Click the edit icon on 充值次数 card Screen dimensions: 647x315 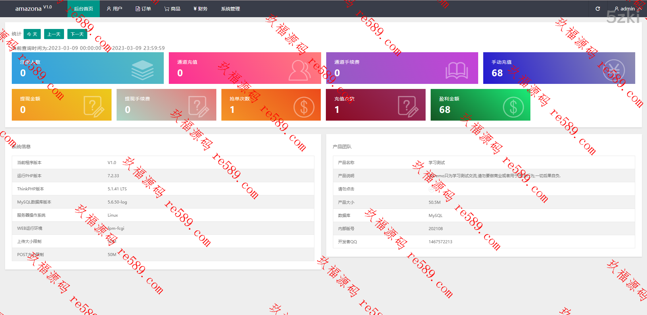408,107
